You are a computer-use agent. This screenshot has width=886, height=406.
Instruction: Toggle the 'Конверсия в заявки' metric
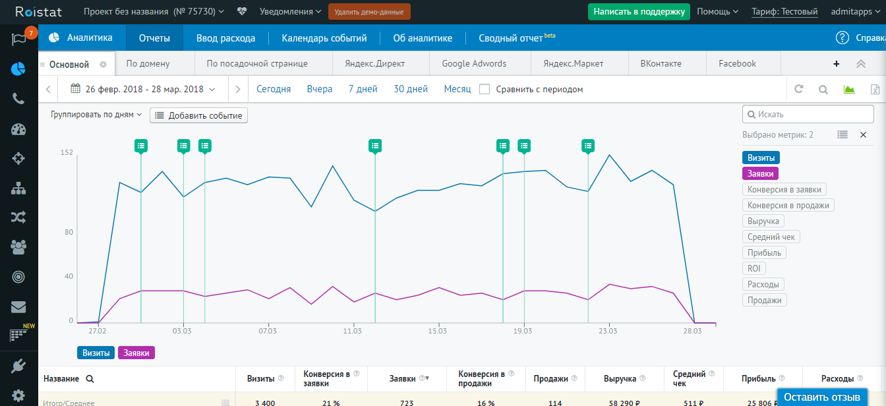784,189
